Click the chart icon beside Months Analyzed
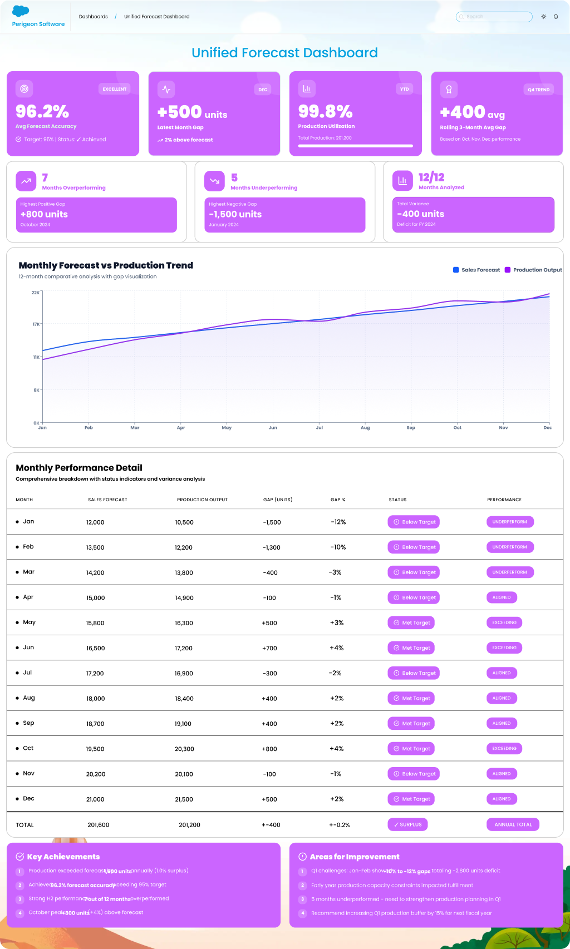This screenshot has height=949, width=570. (x=402, y=181)
